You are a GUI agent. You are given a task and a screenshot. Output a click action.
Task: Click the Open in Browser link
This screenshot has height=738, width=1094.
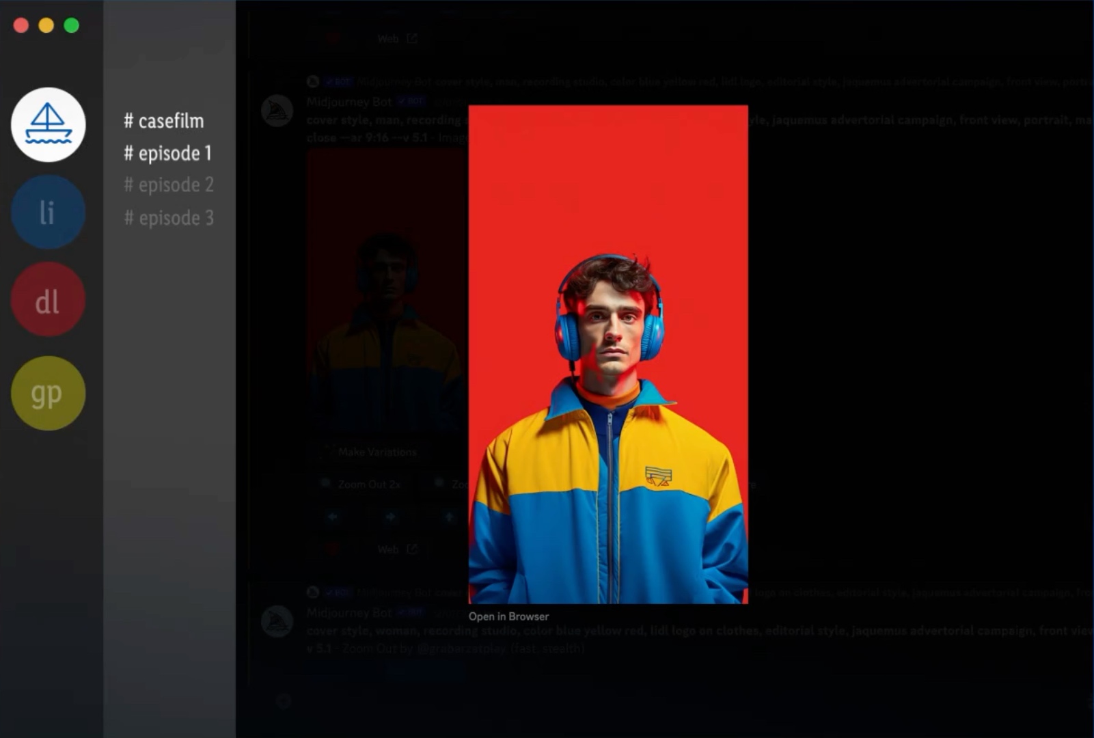coord(508,616)
